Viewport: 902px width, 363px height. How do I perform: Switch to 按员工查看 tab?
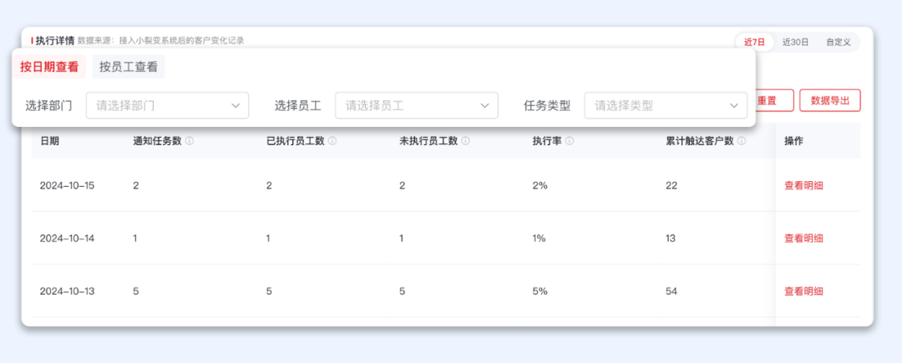(x=129, y=67)
